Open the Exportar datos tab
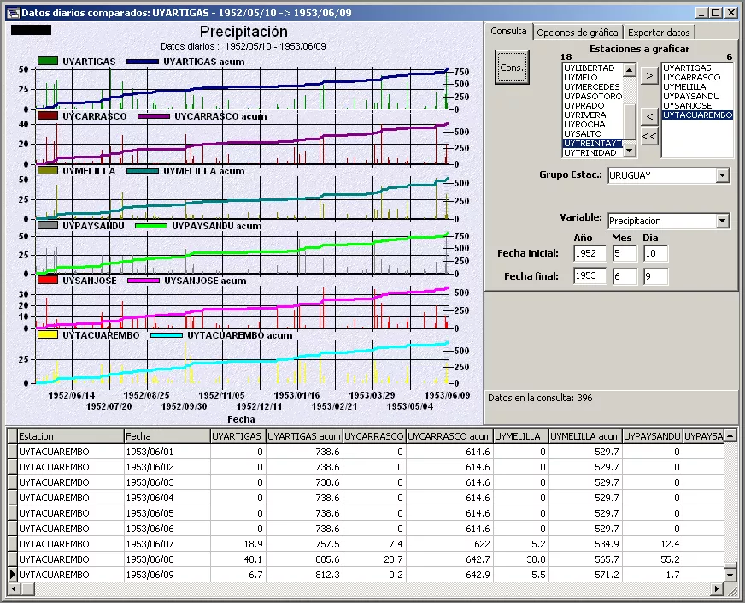 pyautogui.click(x=658, y=33)
